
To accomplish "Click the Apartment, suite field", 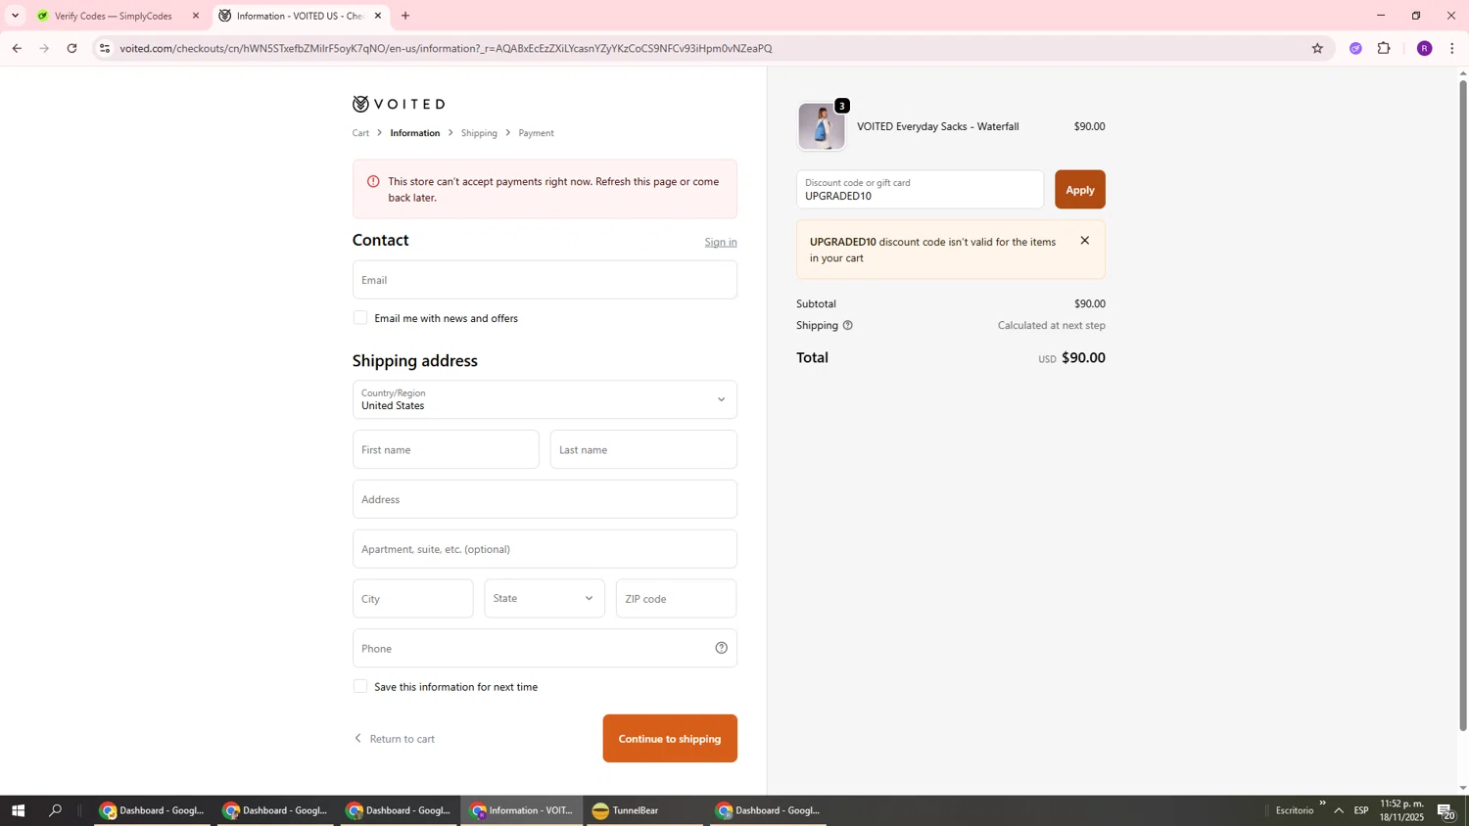I will [545, 549].
